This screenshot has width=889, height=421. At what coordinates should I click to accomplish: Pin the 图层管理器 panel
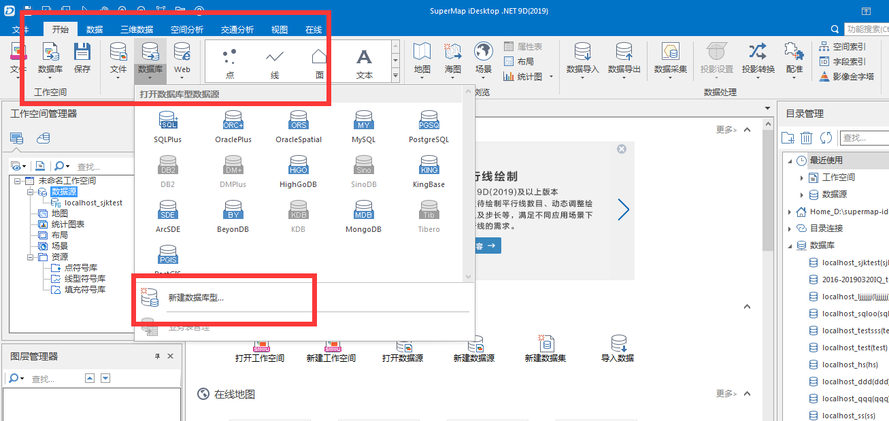pyautogui.click(x=157, y=356)
